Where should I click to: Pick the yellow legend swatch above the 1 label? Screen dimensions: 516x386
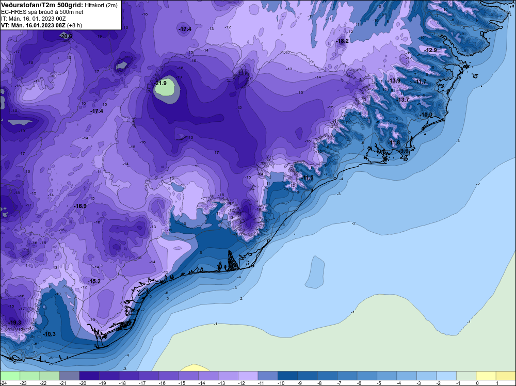point(506,376)
